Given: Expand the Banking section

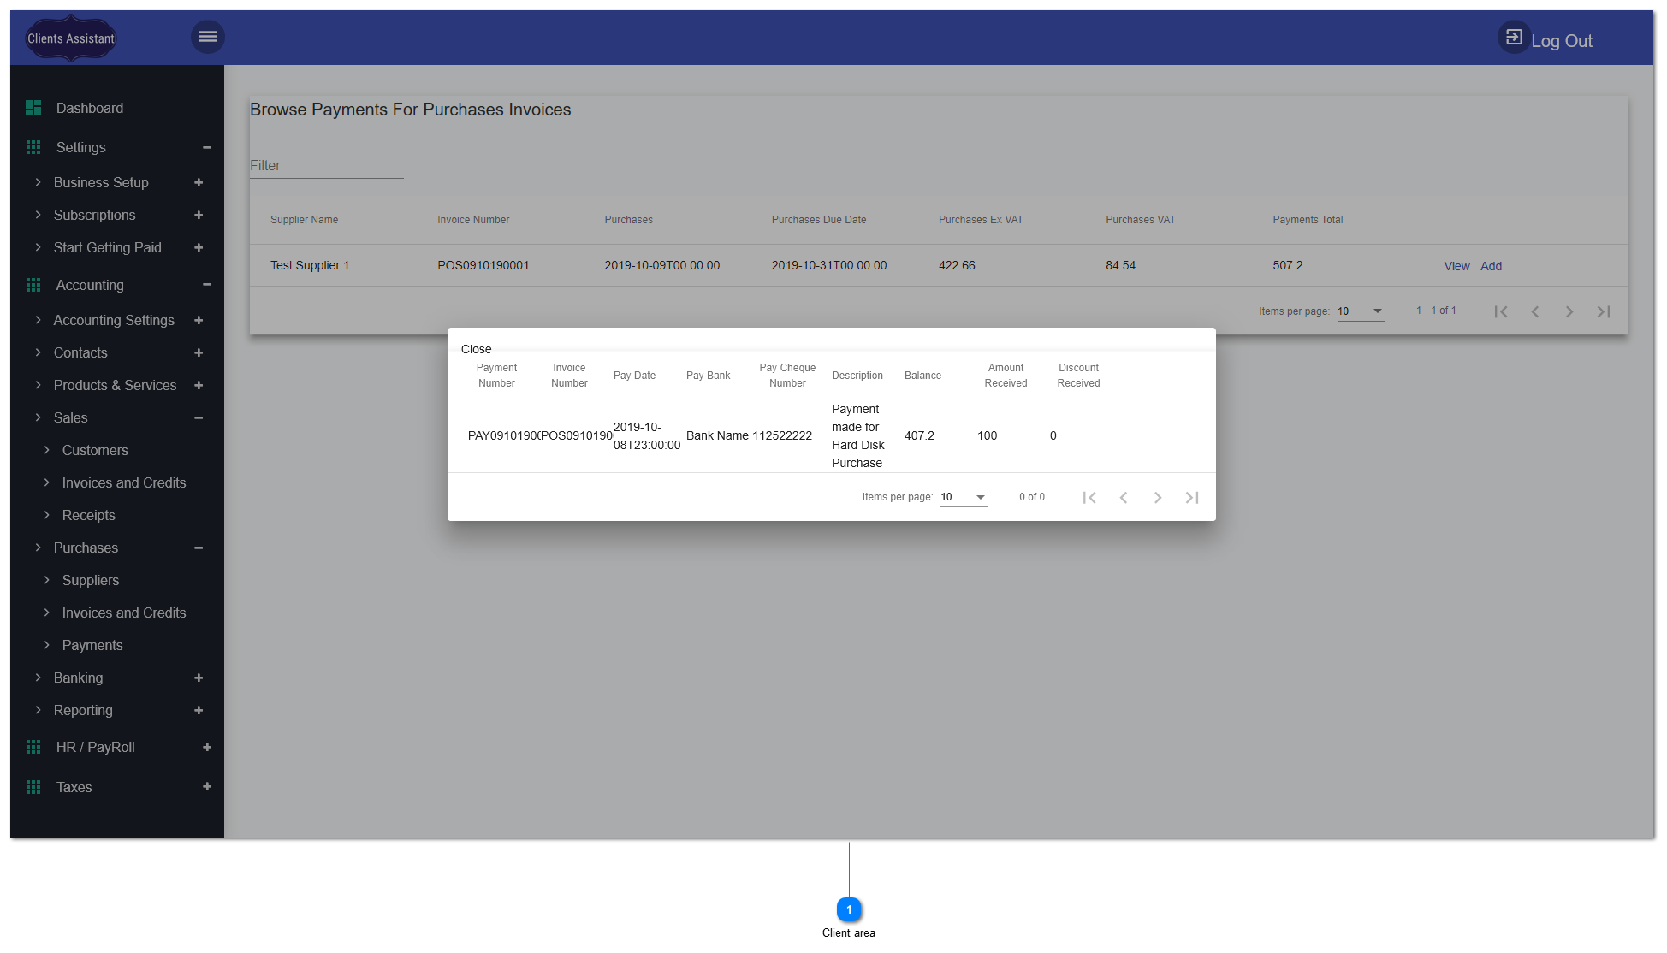Looking at the screenshot, I should click(199, 678).
